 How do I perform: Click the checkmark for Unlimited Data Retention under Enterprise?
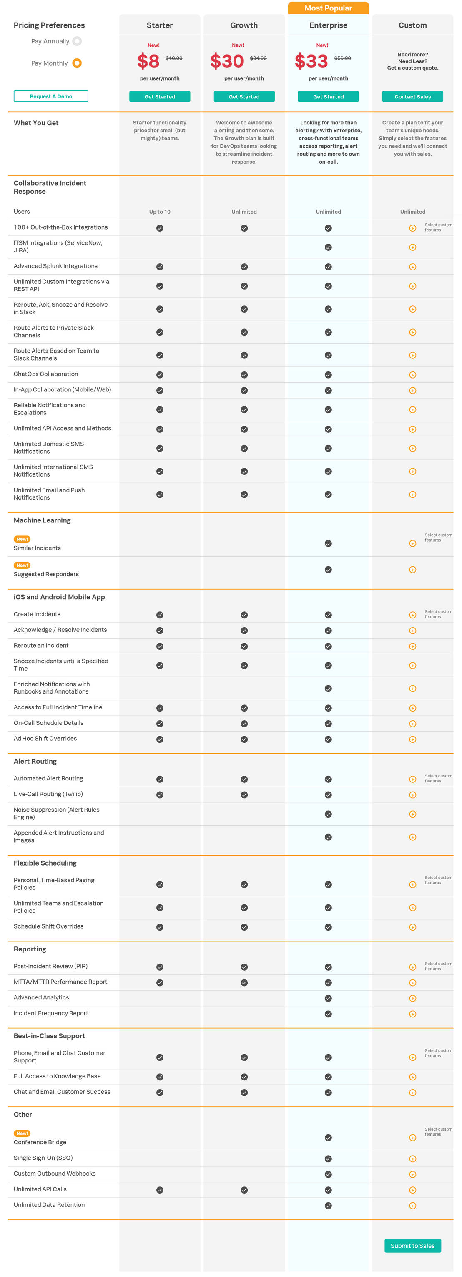click(x=328, y=1205)
